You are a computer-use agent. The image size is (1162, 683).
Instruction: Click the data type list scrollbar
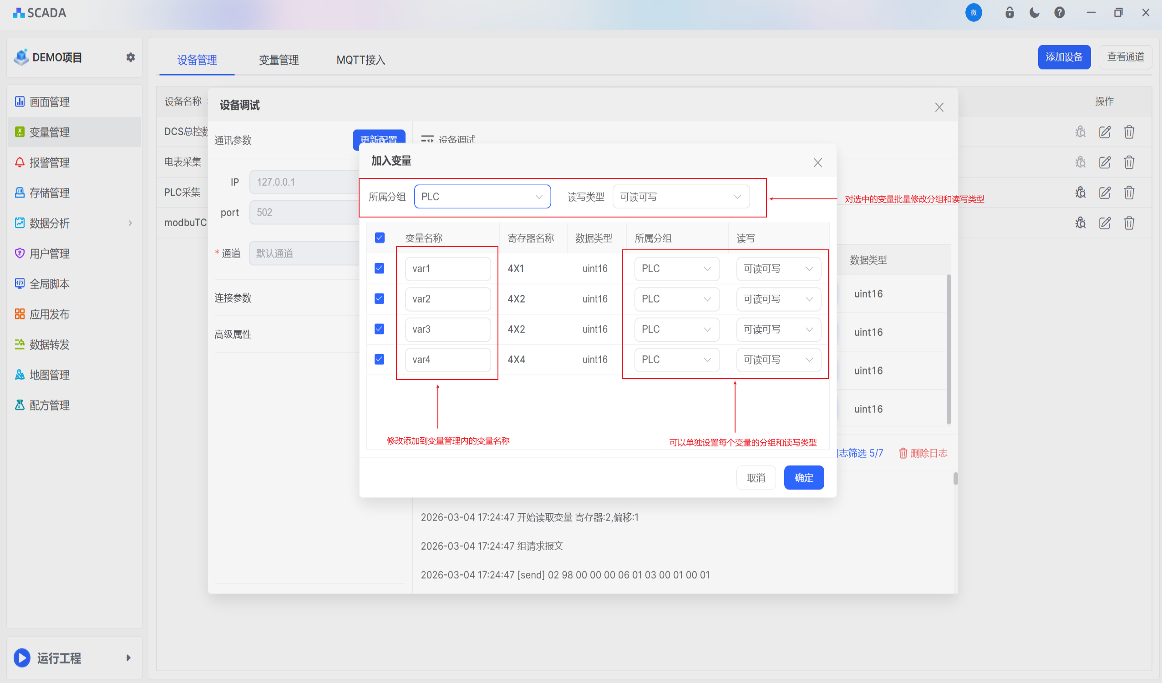(x=948, y=350)
